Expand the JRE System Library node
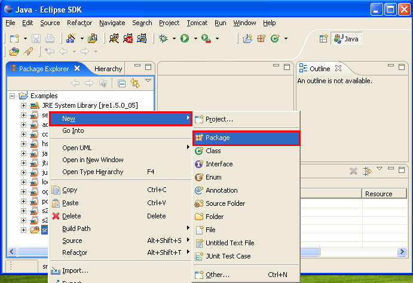 24,106
